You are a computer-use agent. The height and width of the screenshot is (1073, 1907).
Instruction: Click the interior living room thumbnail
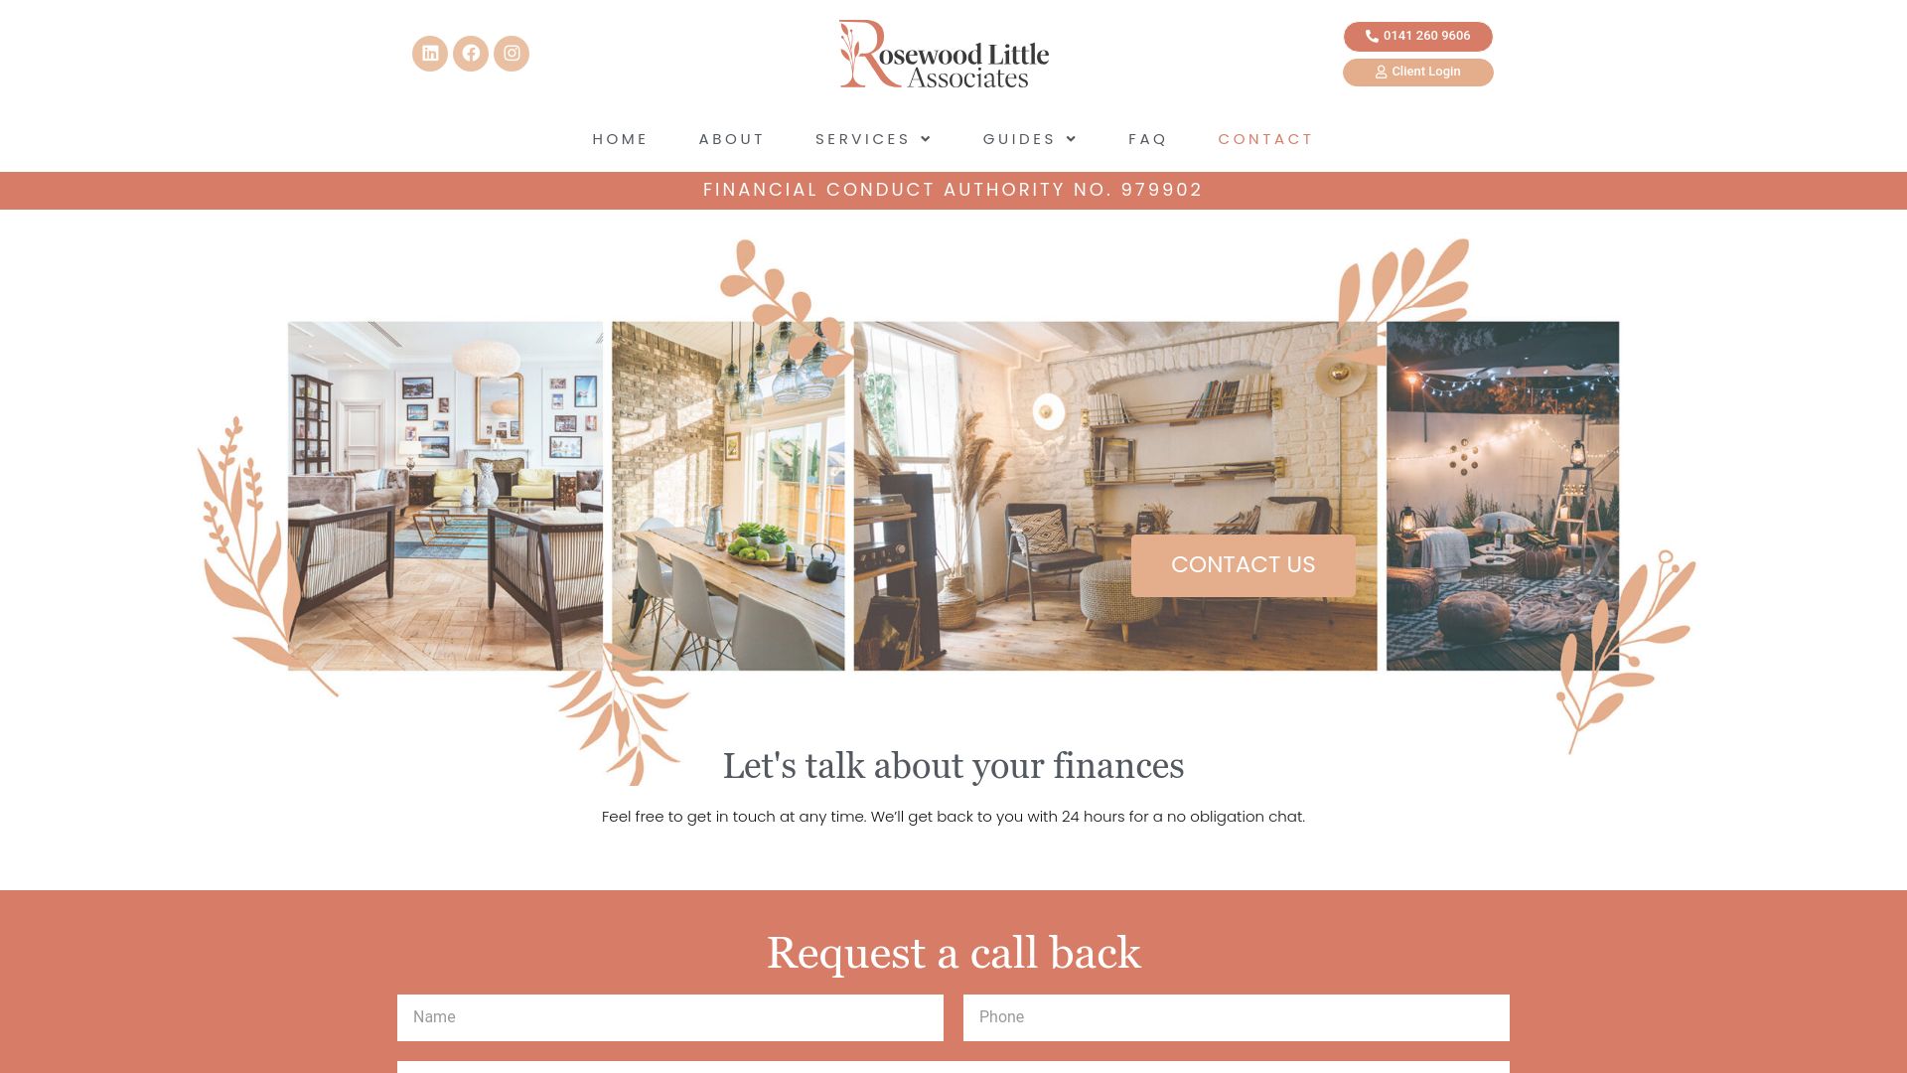[x=444, y=495]
